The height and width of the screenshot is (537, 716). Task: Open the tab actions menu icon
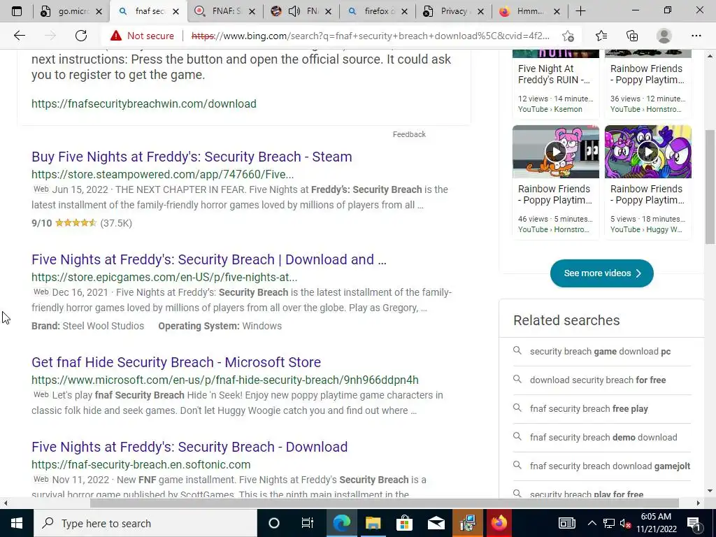[17, 11]
